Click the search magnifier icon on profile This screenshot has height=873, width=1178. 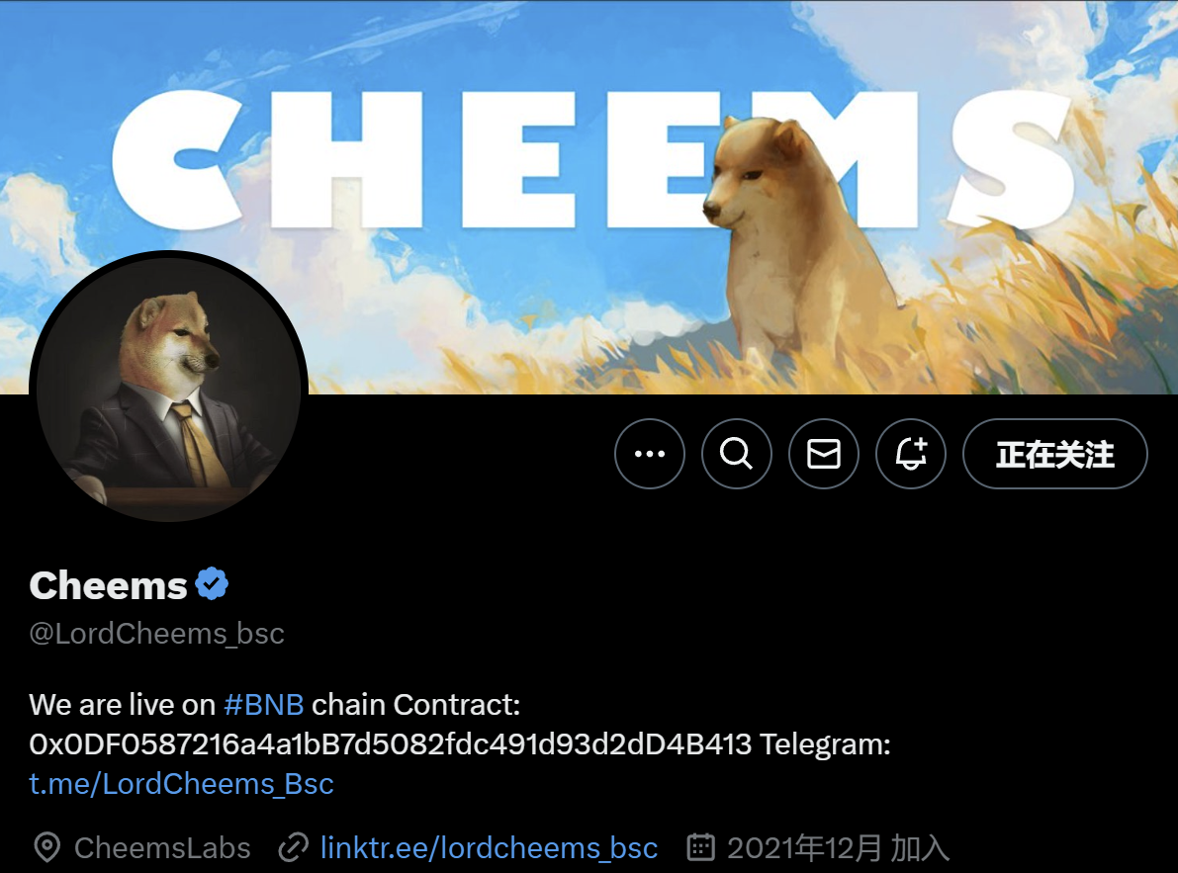click(x=736, y=454)
